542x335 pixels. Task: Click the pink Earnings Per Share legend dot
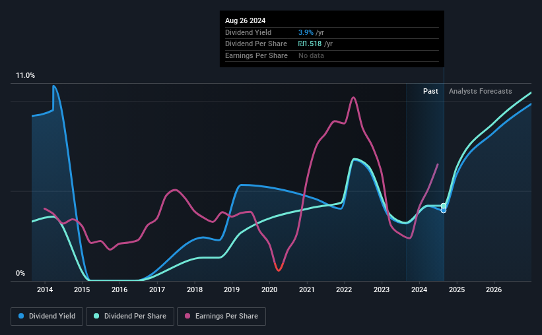tap(187, 316)
